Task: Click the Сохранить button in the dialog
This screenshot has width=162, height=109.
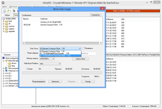Action: (95, 15)
